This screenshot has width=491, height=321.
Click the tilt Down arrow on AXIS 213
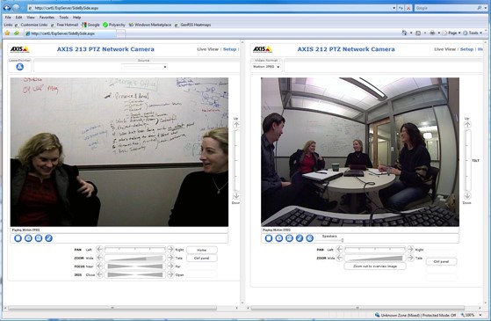coord(236,196)
